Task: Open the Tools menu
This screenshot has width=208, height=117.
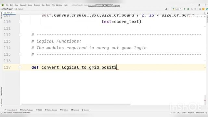Action: (x=48, y=5)
